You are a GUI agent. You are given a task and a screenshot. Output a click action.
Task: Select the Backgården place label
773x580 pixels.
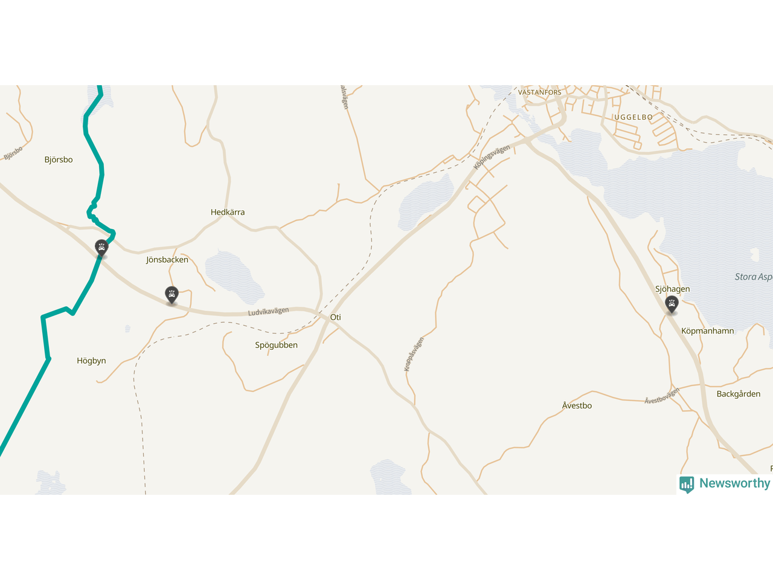point(738,394)
